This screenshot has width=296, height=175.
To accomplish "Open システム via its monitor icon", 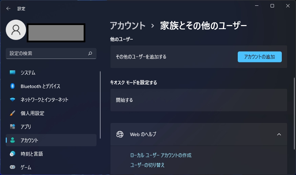I will point(13,72).
